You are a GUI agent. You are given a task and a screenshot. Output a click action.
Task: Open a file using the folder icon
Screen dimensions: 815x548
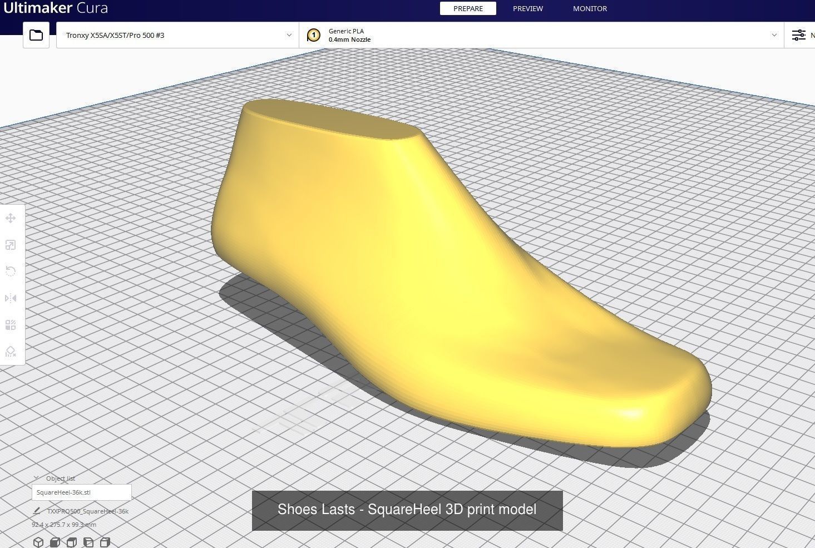pyautogui.click(x=36, y=34)
